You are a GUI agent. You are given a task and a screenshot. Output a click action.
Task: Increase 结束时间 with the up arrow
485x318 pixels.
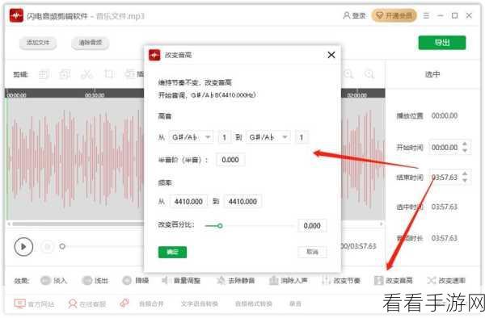(465, 174)
